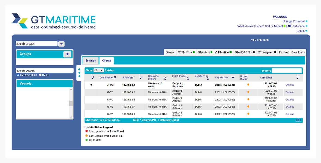
Task: Sort by AVS Version column arrow
Action: (x=233, y=77)
